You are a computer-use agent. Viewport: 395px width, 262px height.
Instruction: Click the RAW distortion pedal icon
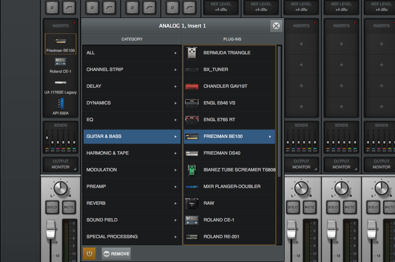click(192, 203)
